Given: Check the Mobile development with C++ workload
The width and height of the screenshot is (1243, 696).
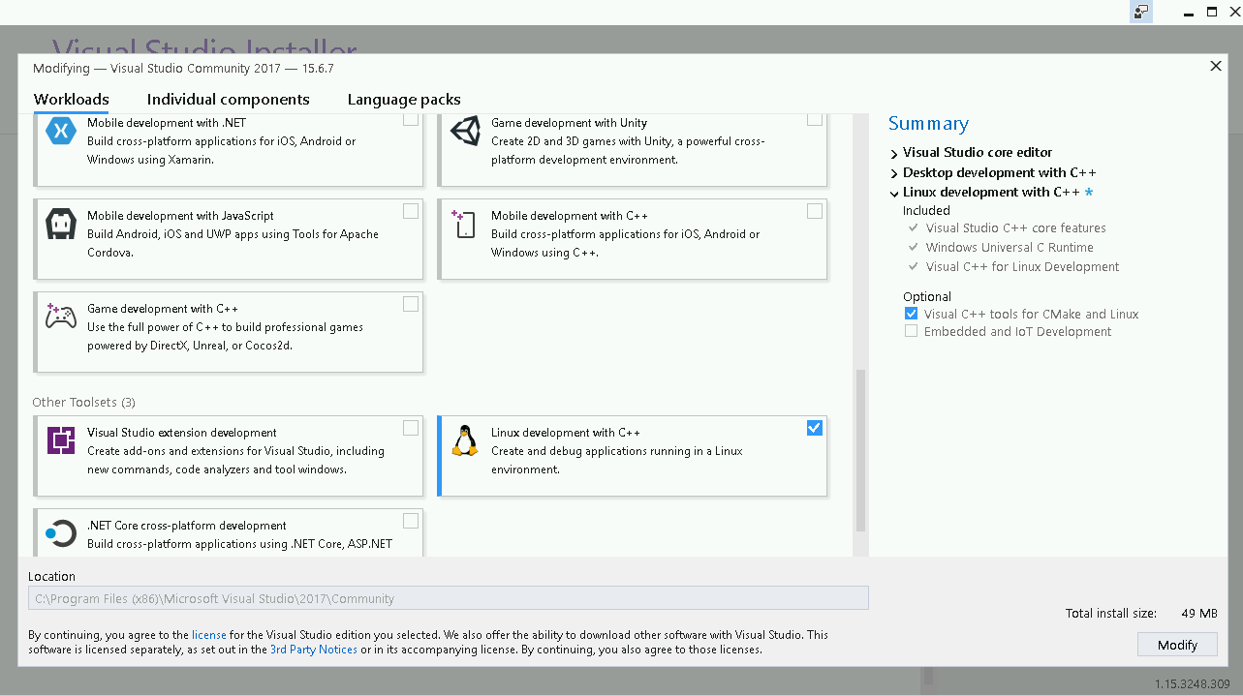Looking at the screenshot, I should tap(815, 211).
